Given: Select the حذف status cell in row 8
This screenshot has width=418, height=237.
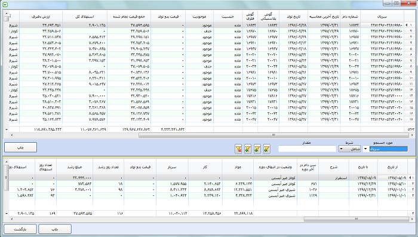Looking at the screenshot, I should click(199, 66).
